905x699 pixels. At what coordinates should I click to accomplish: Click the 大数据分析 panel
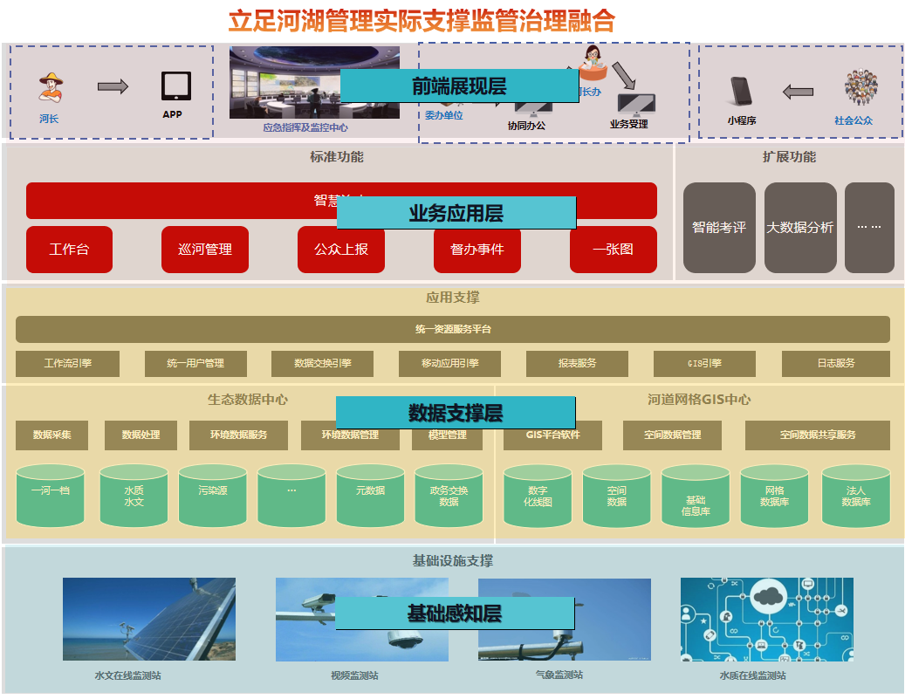[800, 227]
